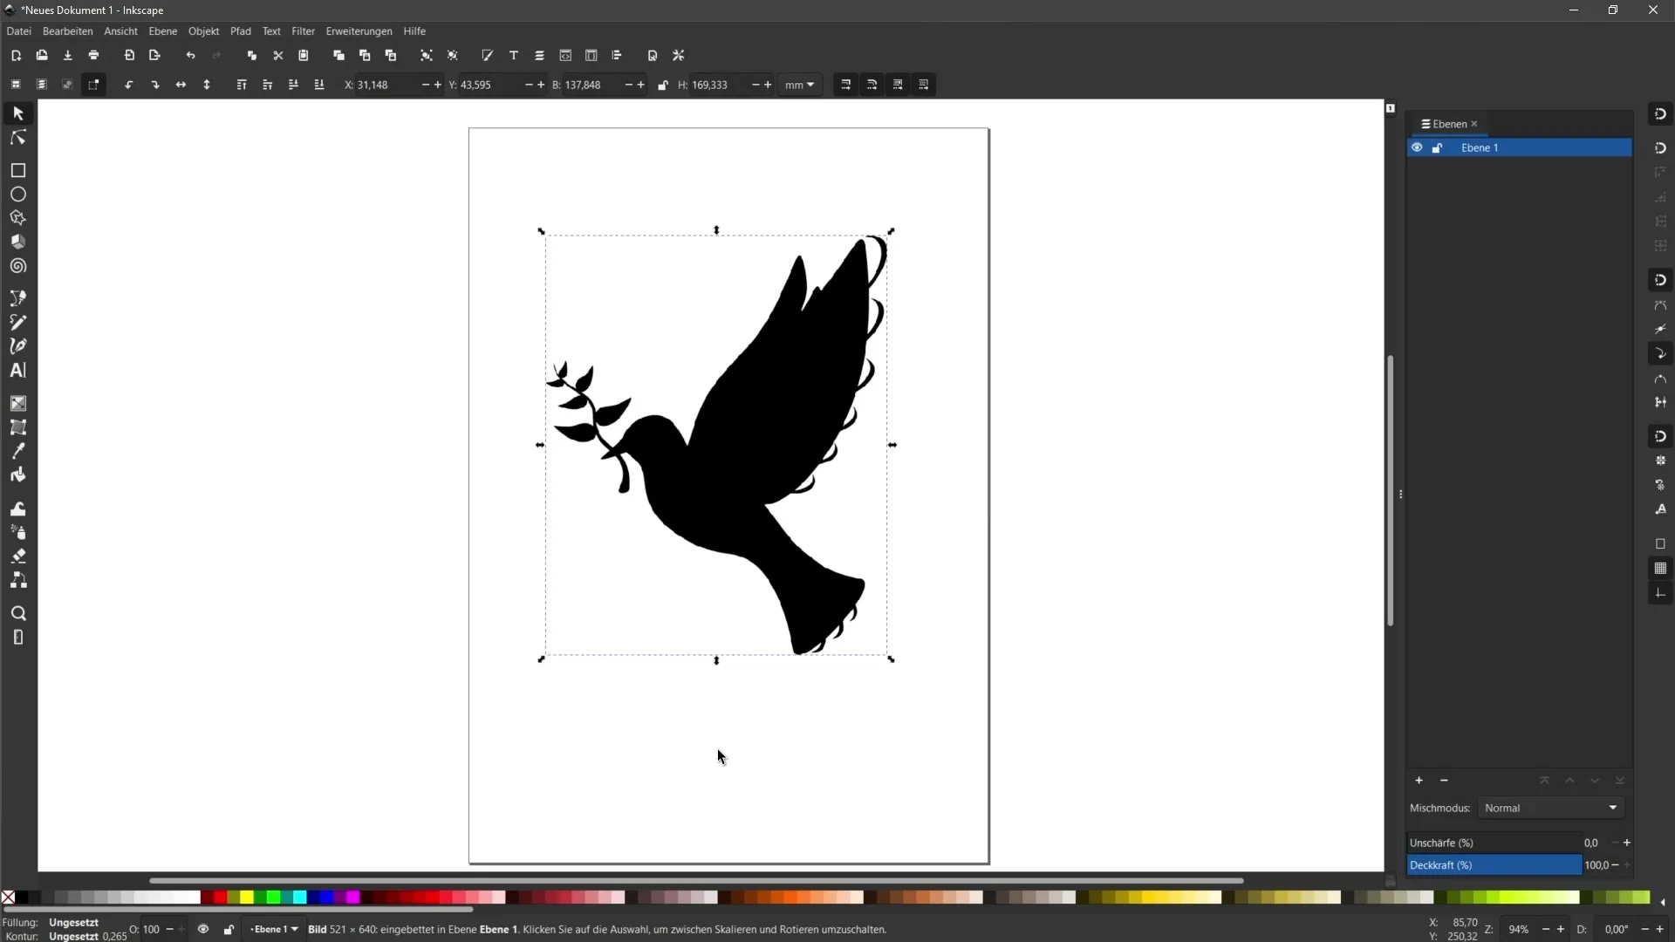This screenshot has width=1675, height=942.
Task: Drag the Deckkraft percentage slider
Action: tap(1494, 865)
